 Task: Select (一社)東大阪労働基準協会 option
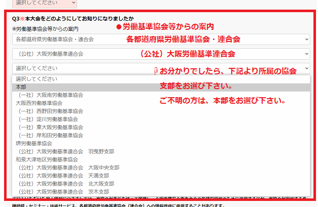[161, 128]
